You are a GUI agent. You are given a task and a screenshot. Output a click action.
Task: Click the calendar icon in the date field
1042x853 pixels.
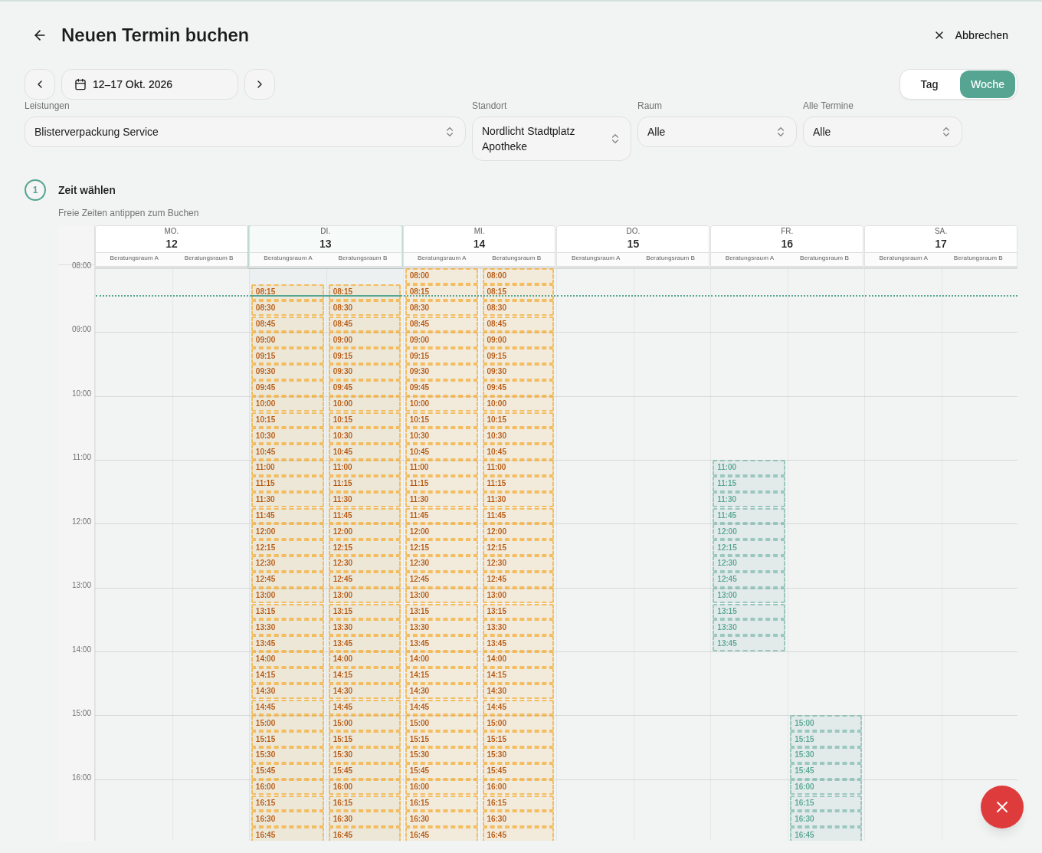(x=80, y=84)
